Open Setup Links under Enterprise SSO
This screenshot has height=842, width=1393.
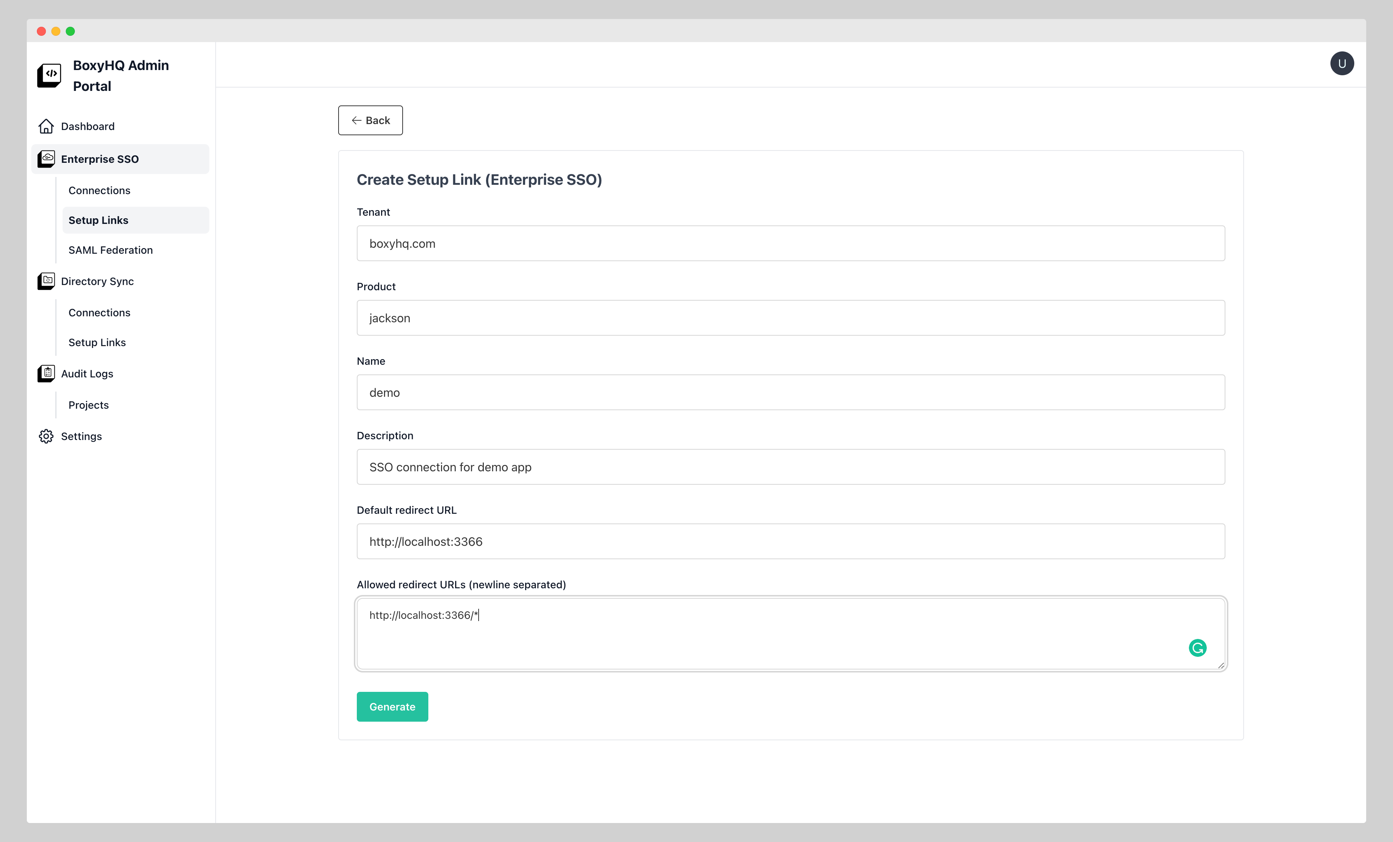[x=98, y=220]
